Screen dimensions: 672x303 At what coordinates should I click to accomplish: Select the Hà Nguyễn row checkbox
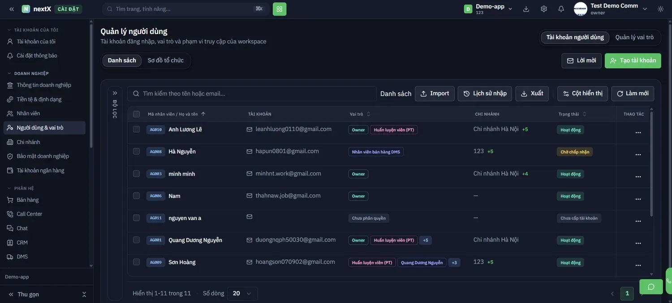tap(136, 151)
